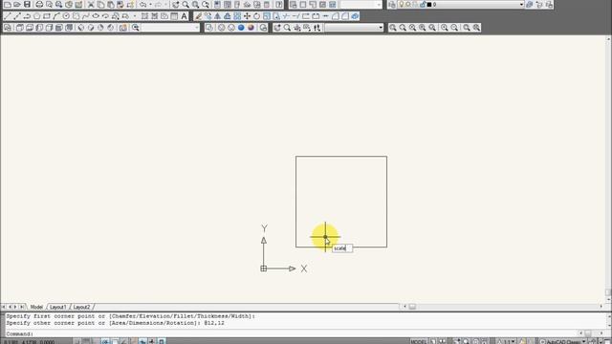Save the drawing with the floppy icon
Image resolution: width=612 pixels, height=344 pixels.
click(x=27, y=5)
